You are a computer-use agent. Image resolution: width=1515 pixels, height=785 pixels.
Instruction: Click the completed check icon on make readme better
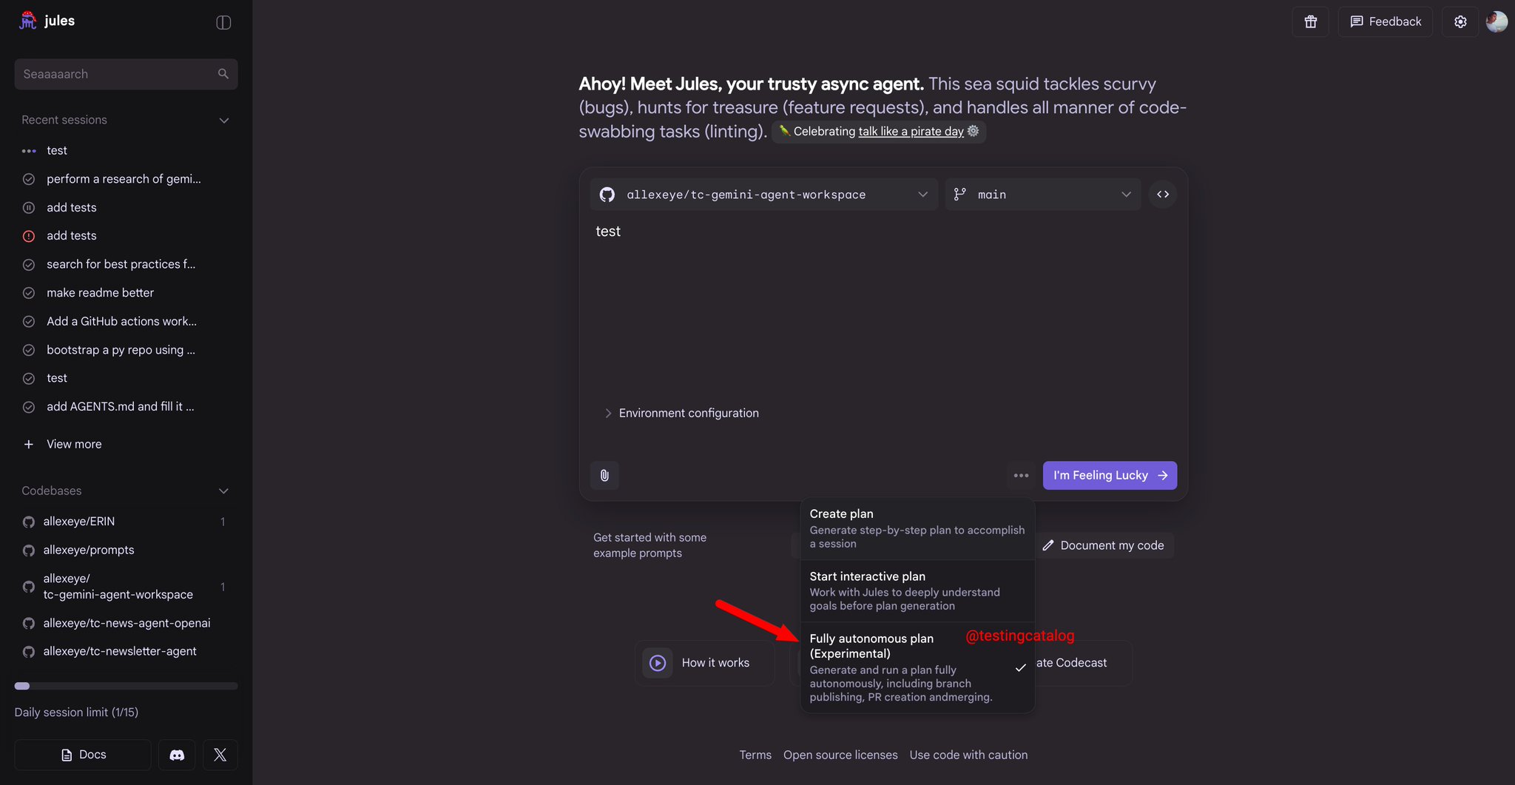(x=29, y=293)
